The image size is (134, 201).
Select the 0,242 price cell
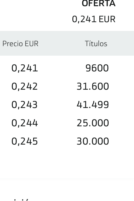pyautogui.click(x=25, y=87)
